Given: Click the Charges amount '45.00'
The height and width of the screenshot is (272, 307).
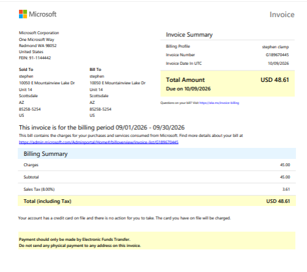Looking at the screenshot, I should (285, 165).
